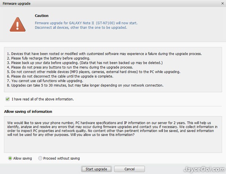The height and width of the screenshot is (174, 226).
Task: Click notice 1 about rooted devices
Action: pos(104,54)
